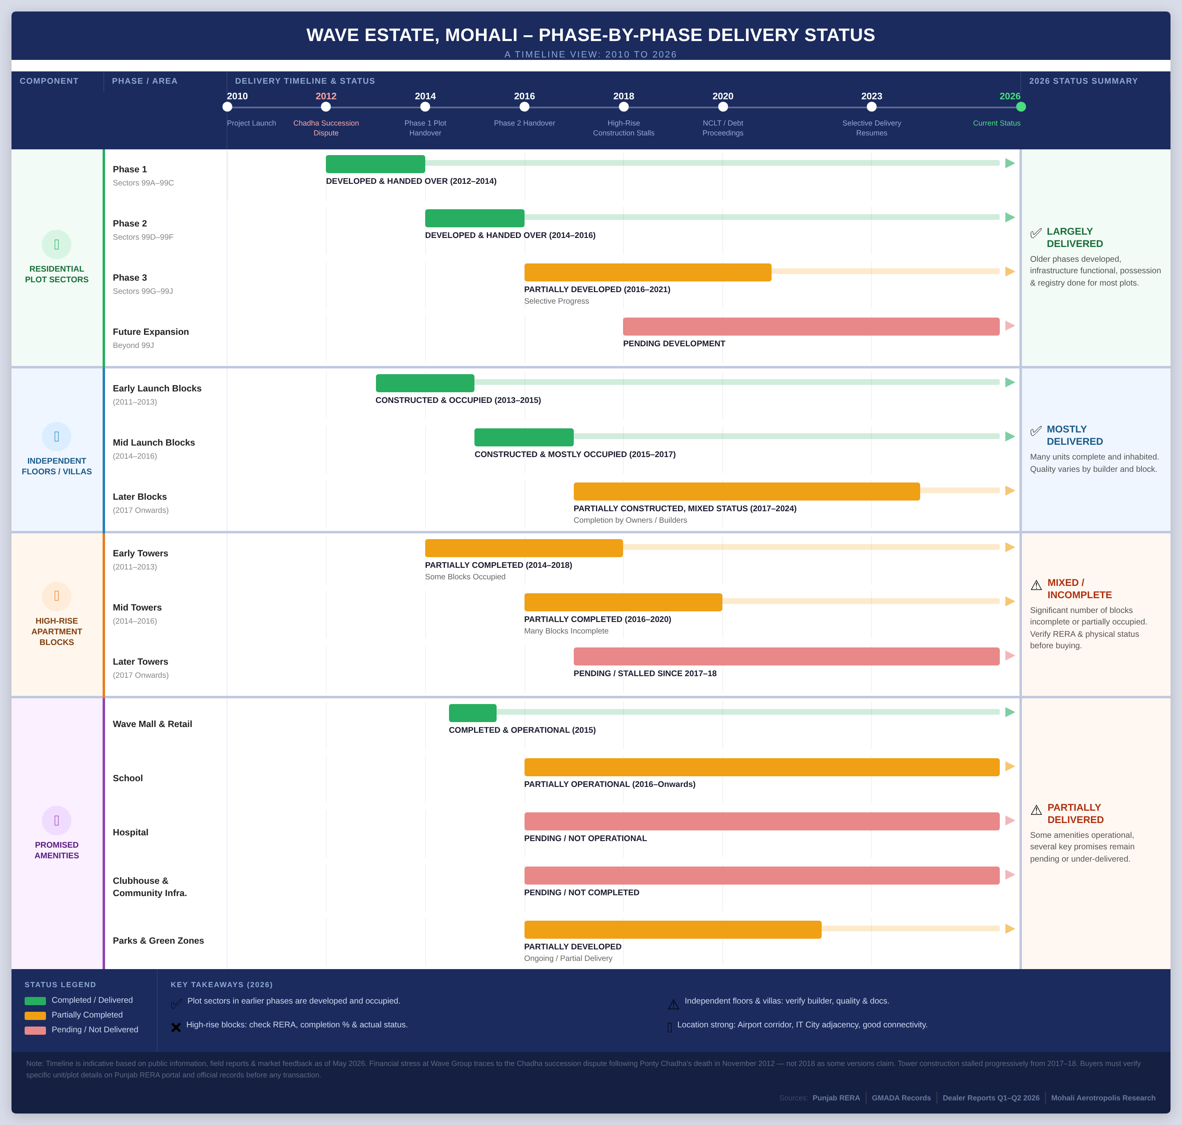Viewport: 1182px width, 1125px height.
Task: Click the warning triangle beside Mixed / Incomplete
Action: click(x=1036, y=585)
